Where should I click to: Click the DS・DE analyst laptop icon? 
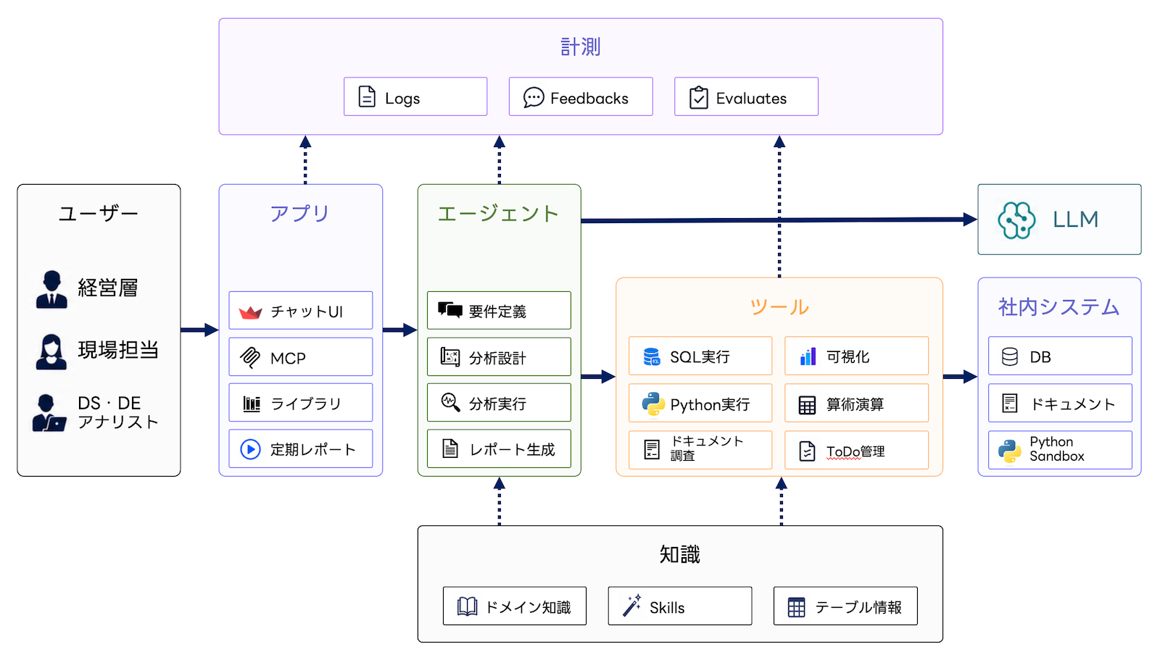tap(49, 413)
